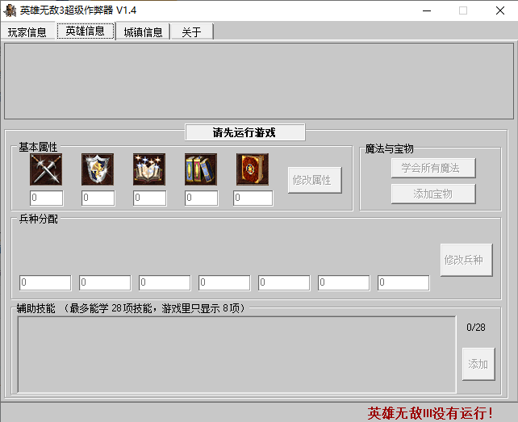Minimize the cheat tool window
518x422 pixels.
point(427,10)
